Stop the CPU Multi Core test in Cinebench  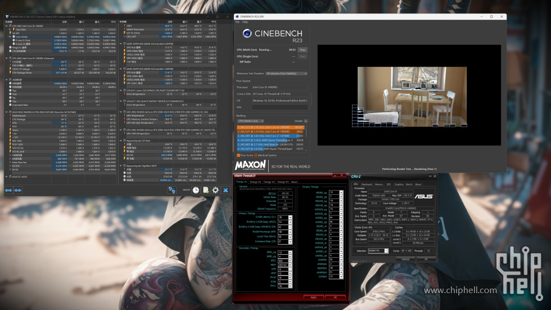coord(302,50)
